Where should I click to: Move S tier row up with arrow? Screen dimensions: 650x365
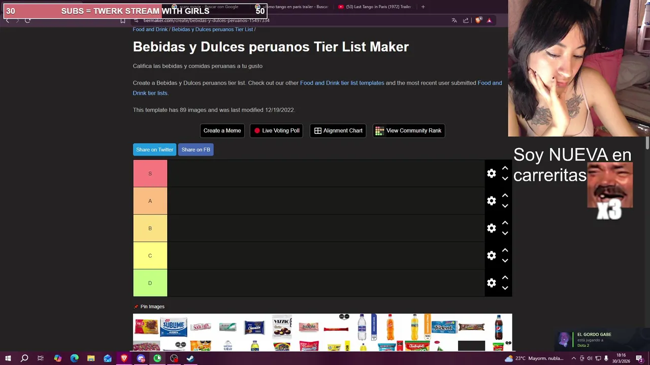point(505,168)
